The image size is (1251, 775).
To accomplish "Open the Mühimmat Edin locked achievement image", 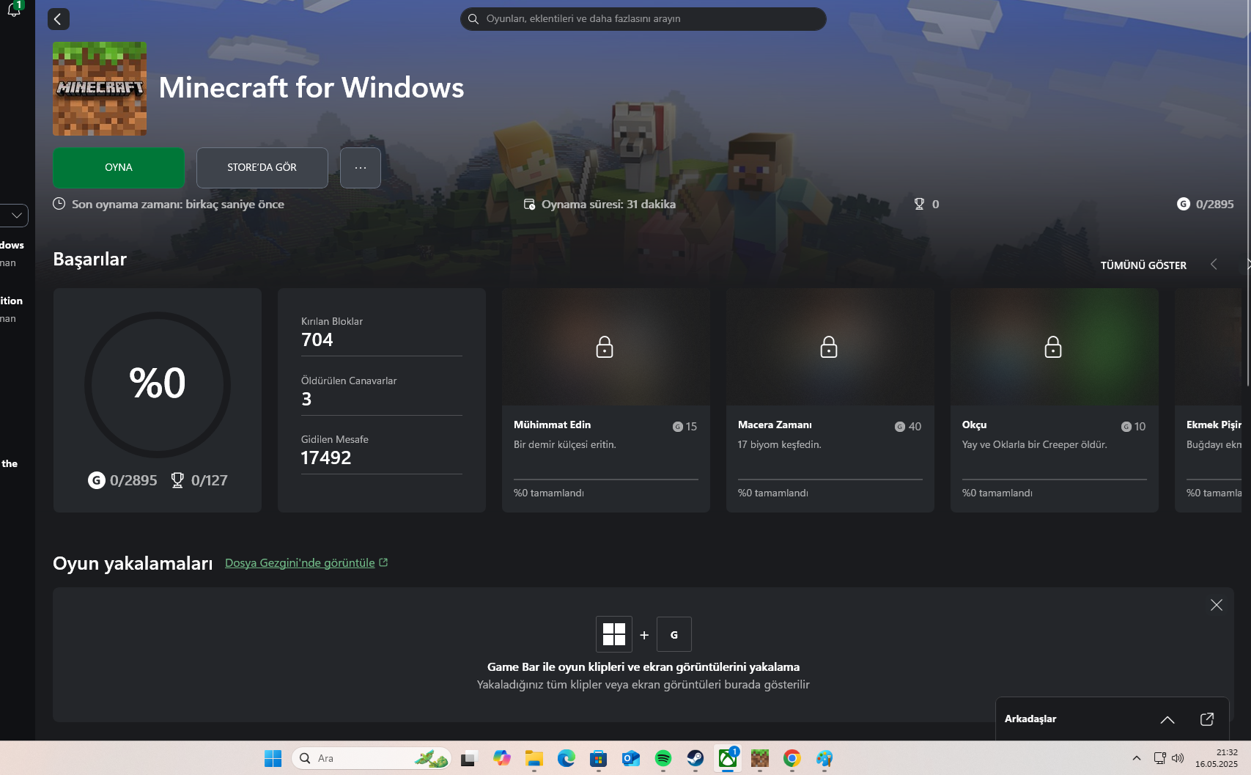I will (606, 347).
